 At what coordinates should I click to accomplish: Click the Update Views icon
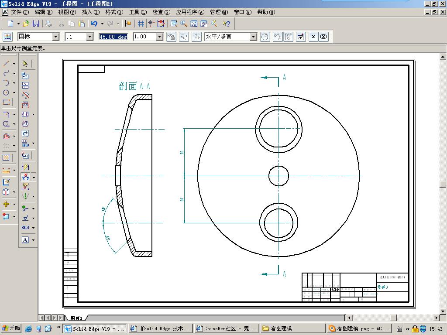(x=25, y=133)
